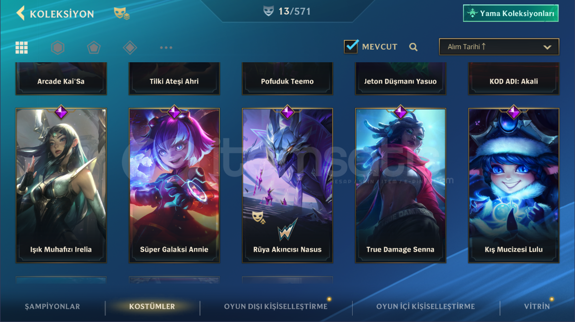575x322 pixels.
Task: Select the True Damage Senna skin card
Action: 400,185
